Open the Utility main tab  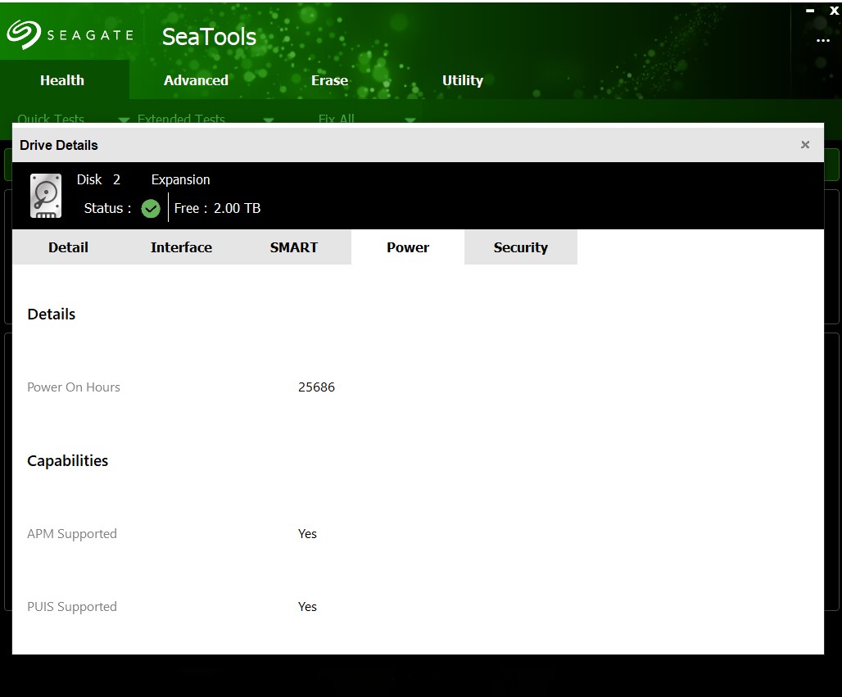[x=462, y=80]
